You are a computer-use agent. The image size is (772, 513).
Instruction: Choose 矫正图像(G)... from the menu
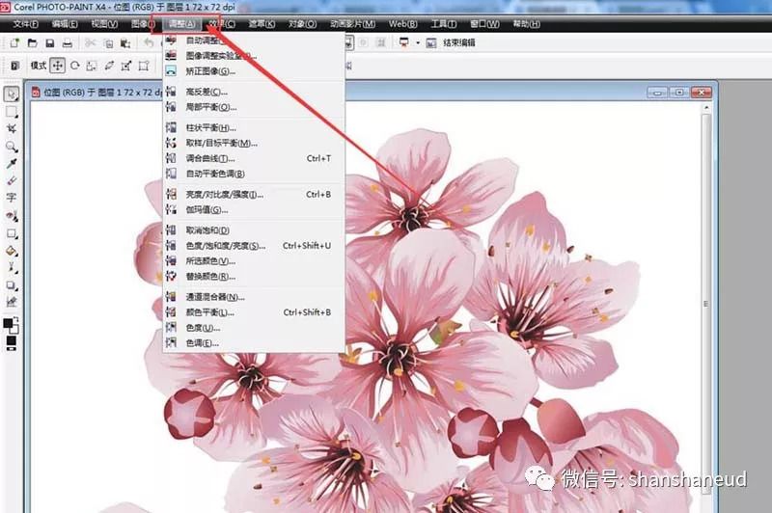(x=254, y=71)
